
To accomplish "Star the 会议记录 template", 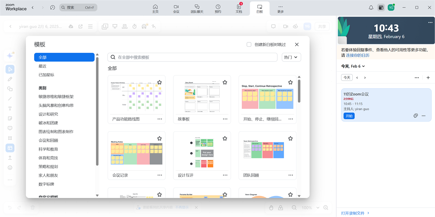I will (x=159, y=138).
